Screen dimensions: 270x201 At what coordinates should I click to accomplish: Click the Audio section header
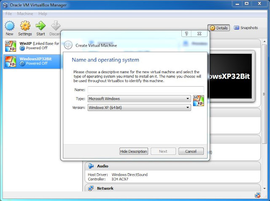[x=173, y=166]
